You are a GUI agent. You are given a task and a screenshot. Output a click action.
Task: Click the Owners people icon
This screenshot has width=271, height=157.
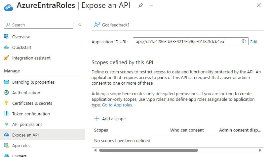coord(6,155)
